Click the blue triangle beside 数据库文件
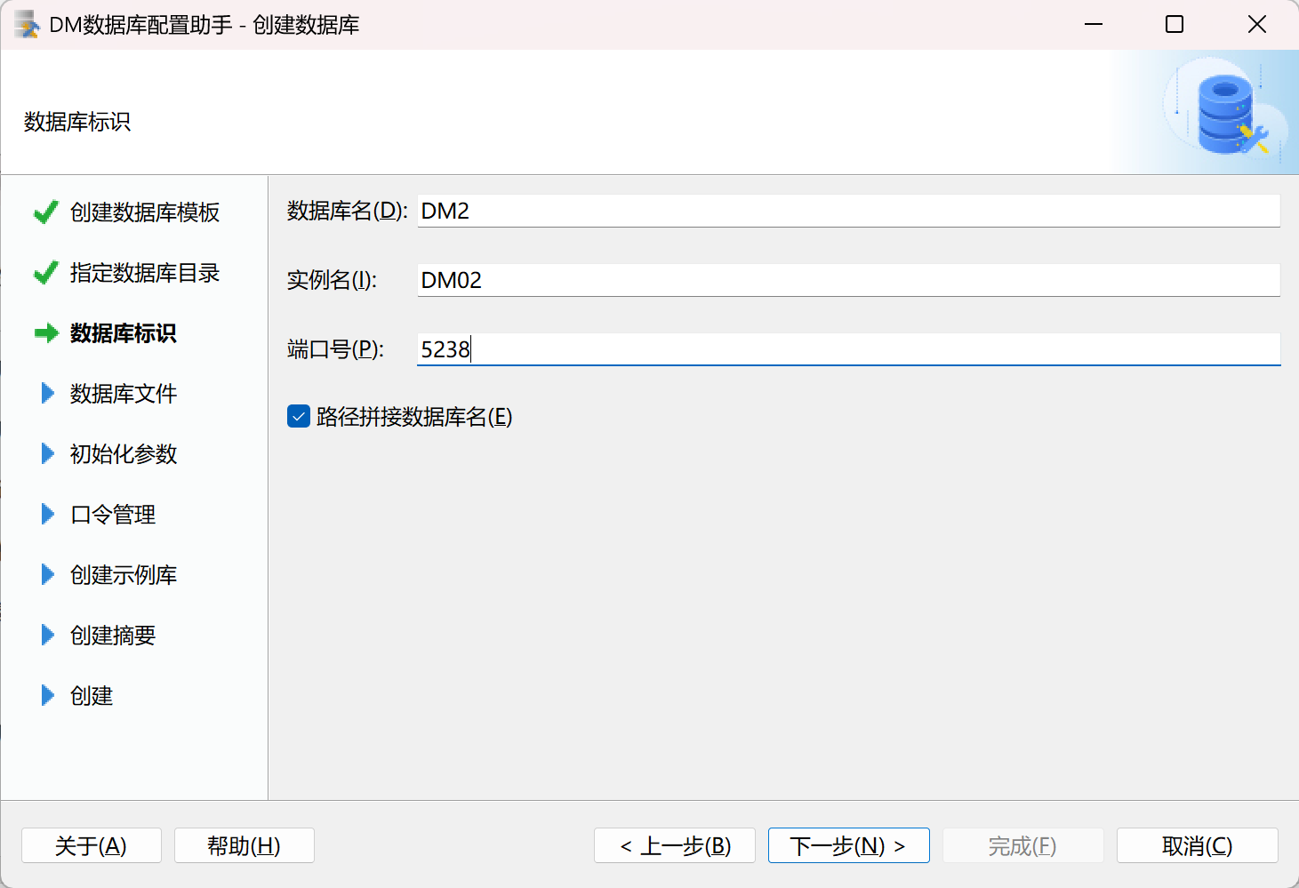 48,393
